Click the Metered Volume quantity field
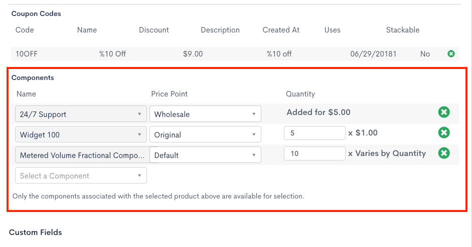The height and width of the screenshot is (247, 472). (314, 153)
